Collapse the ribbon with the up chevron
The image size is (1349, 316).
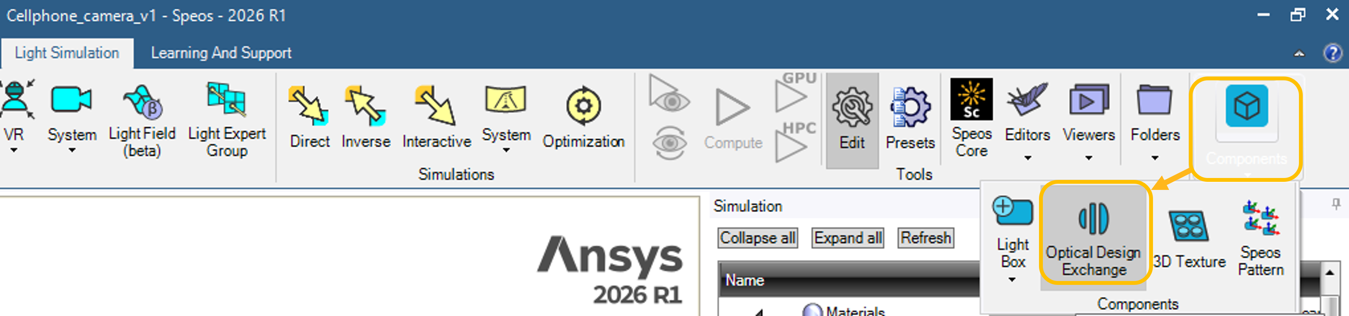click(x=1299, y=53)
